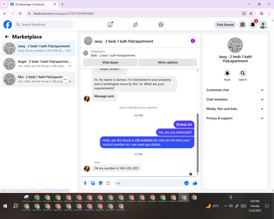
Task: Open Chrome's three-dot menu
Action: click(x=269, y=13)
